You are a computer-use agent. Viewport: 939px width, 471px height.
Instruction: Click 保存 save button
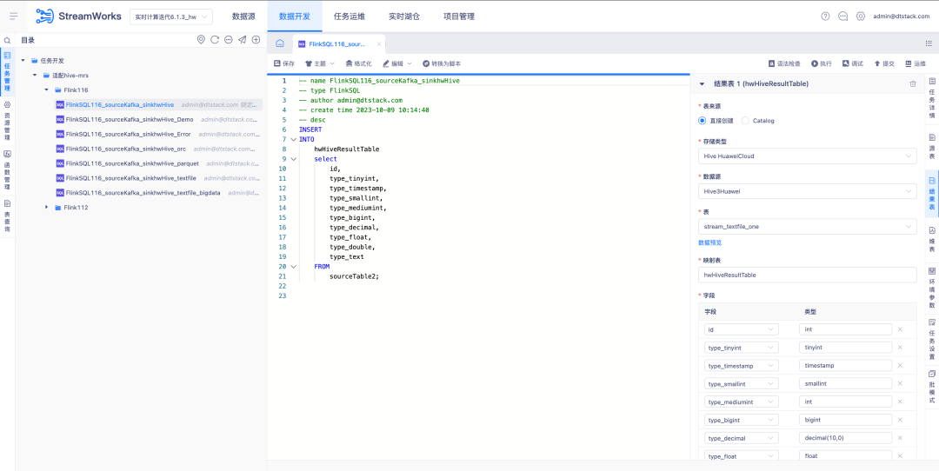pos(283,63)
